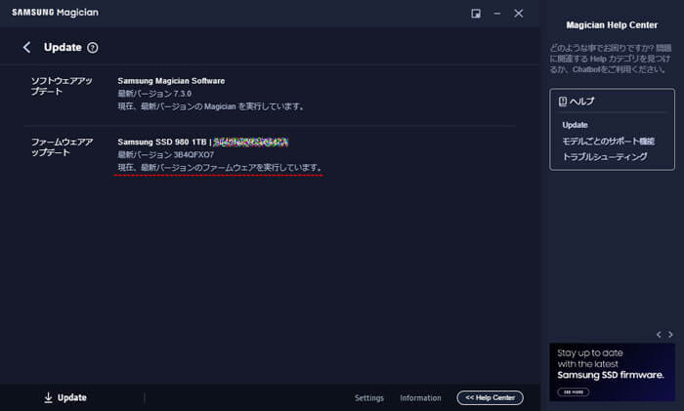Click the ヘルプ book icon
The width and height of the screenshot is (684, 411).
click(563, 102)
